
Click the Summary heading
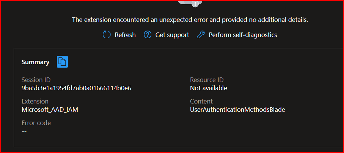pyautogui.click(x=35, y=62)
